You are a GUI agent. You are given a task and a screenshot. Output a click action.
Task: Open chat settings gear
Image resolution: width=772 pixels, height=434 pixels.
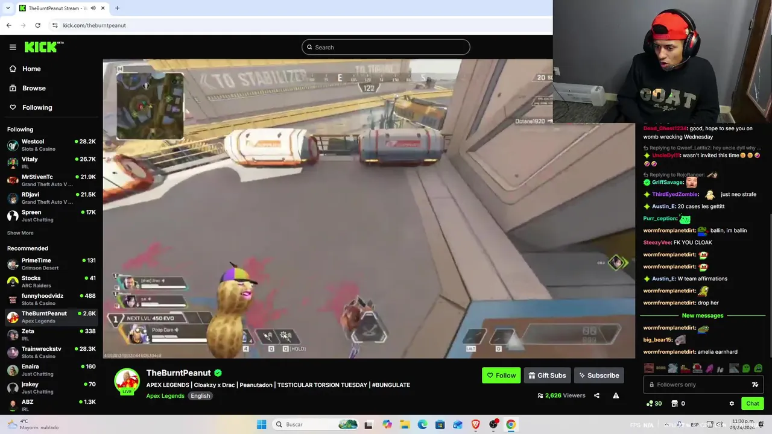(x=732, y=403)
